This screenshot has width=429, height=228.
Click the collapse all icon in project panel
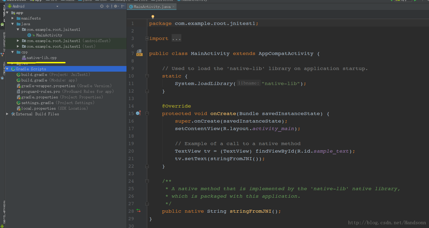[x=108, y=6]
